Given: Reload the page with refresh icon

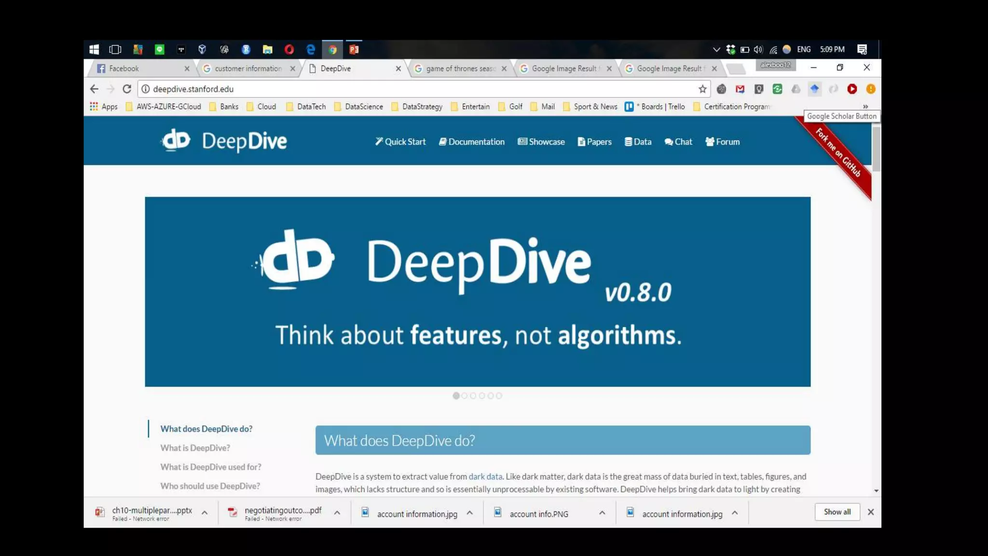Looking at the screenshot, I should click(127, 89).
